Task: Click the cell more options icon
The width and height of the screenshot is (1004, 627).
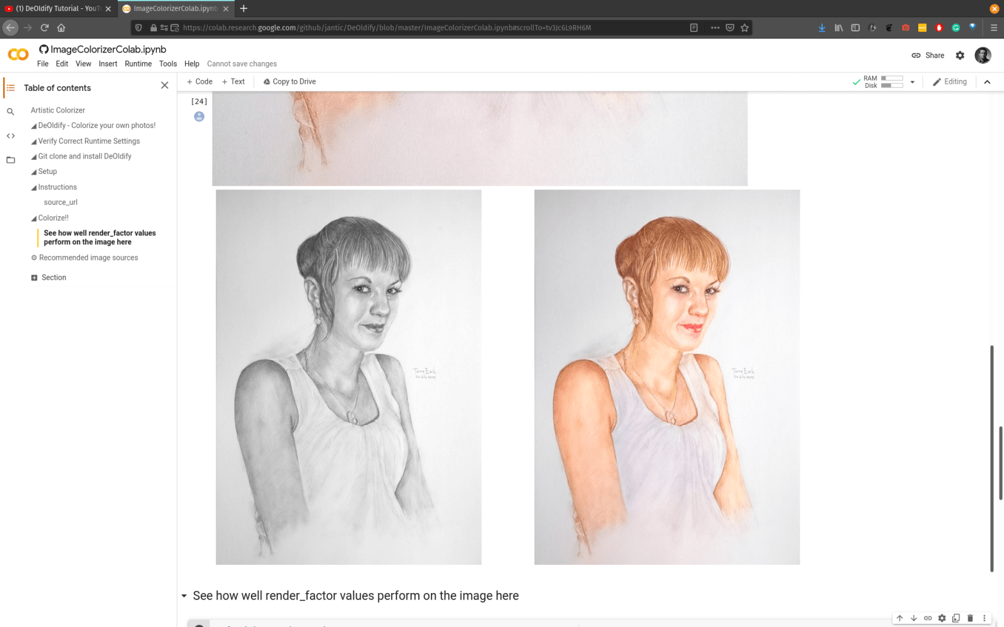Action: coord(984,618)
